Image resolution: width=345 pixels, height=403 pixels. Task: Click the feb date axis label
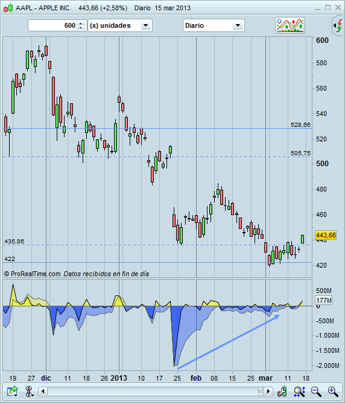(x=196, y=378)
